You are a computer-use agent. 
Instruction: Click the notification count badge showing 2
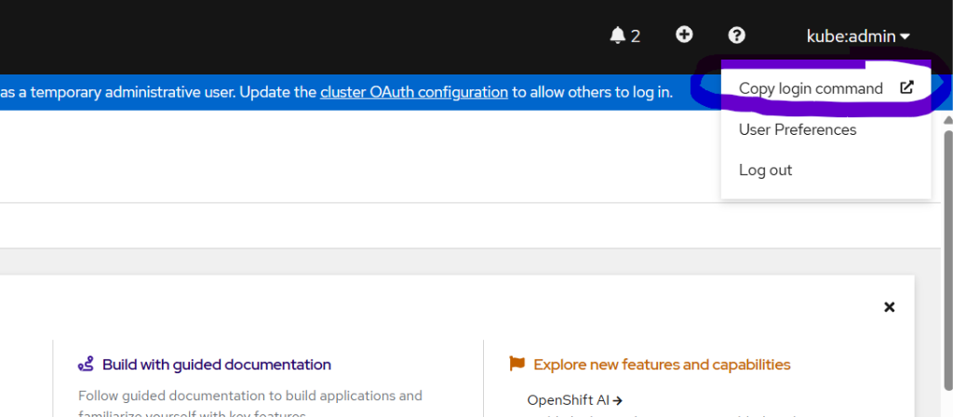(x=636, y=36)
